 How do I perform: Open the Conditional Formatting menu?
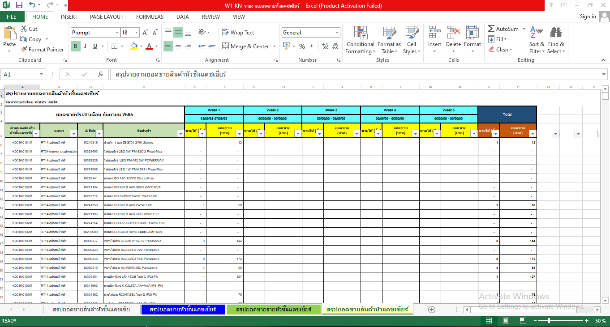(360, 40)
